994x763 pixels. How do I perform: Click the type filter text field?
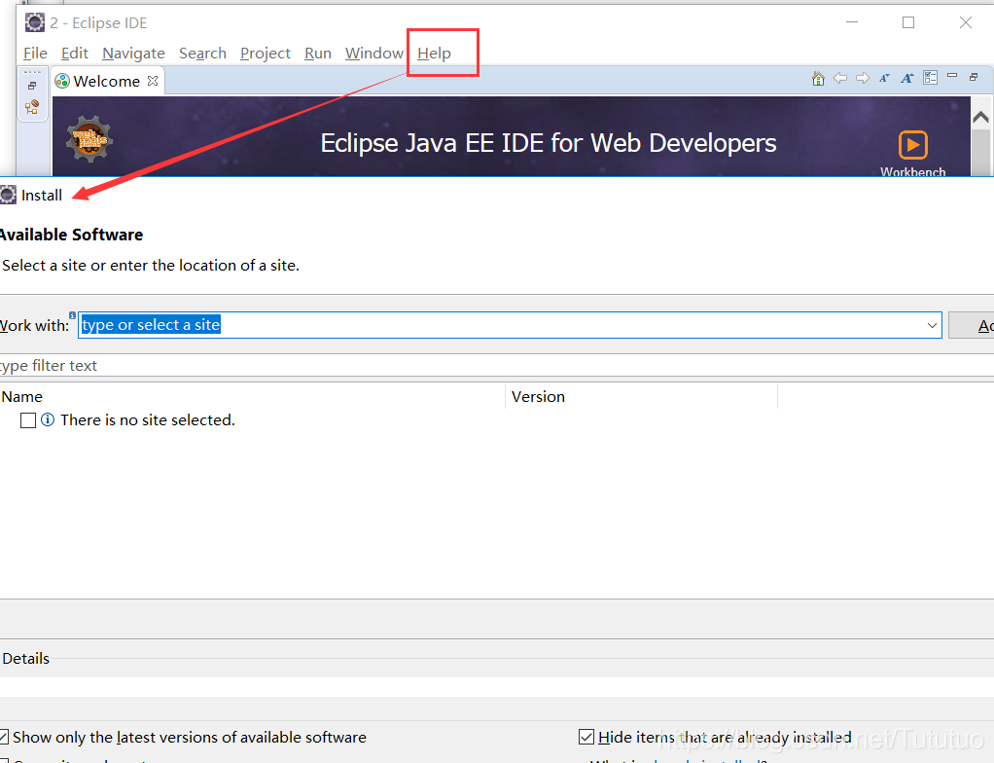tap(497, 365)
